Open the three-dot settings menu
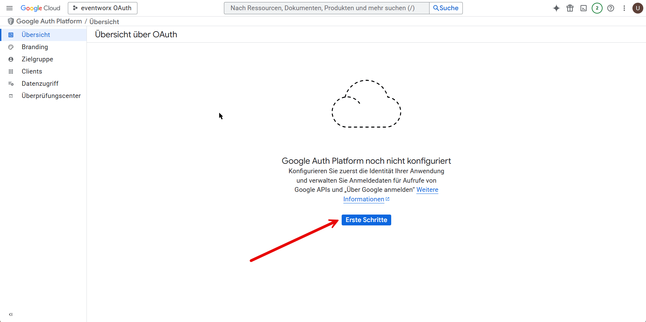646x322 pixels. pos(624,8)
